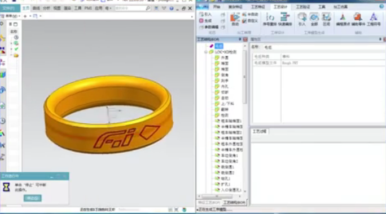
Task: Click the 停止(S) button in the progress dialog
Action: (x=33, y=198)
